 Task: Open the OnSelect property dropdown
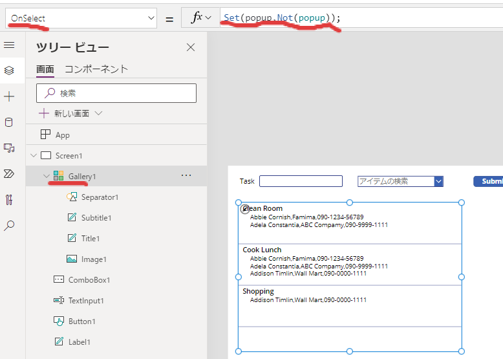click(81, 19)
